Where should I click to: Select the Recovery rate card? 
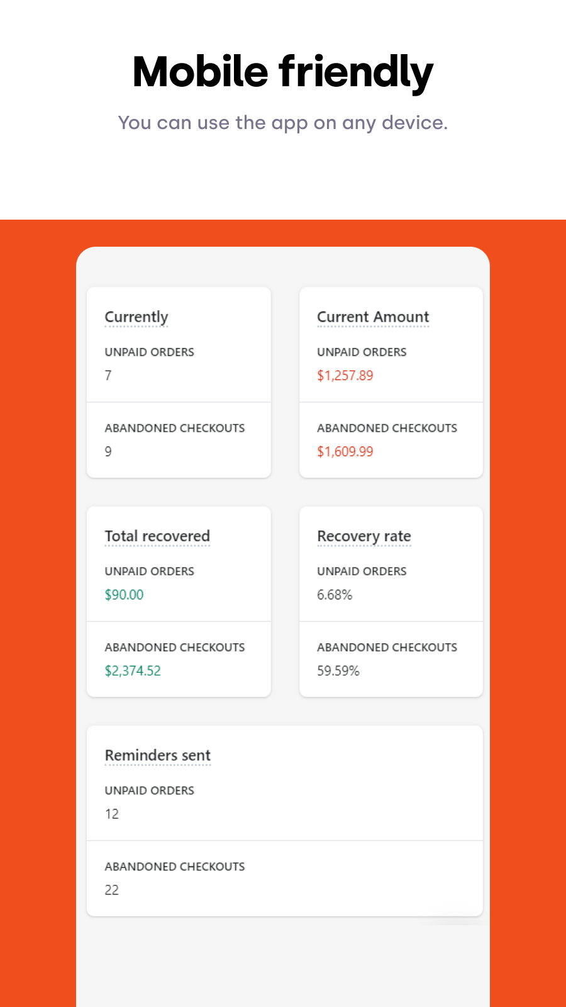tap(391, 601)
